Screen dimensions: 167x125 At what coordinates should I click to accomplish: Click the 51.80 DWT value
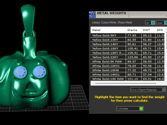pos(147,40)
